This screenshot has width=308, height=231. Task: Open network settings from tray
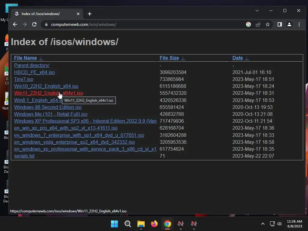click(x=272, y=224)
